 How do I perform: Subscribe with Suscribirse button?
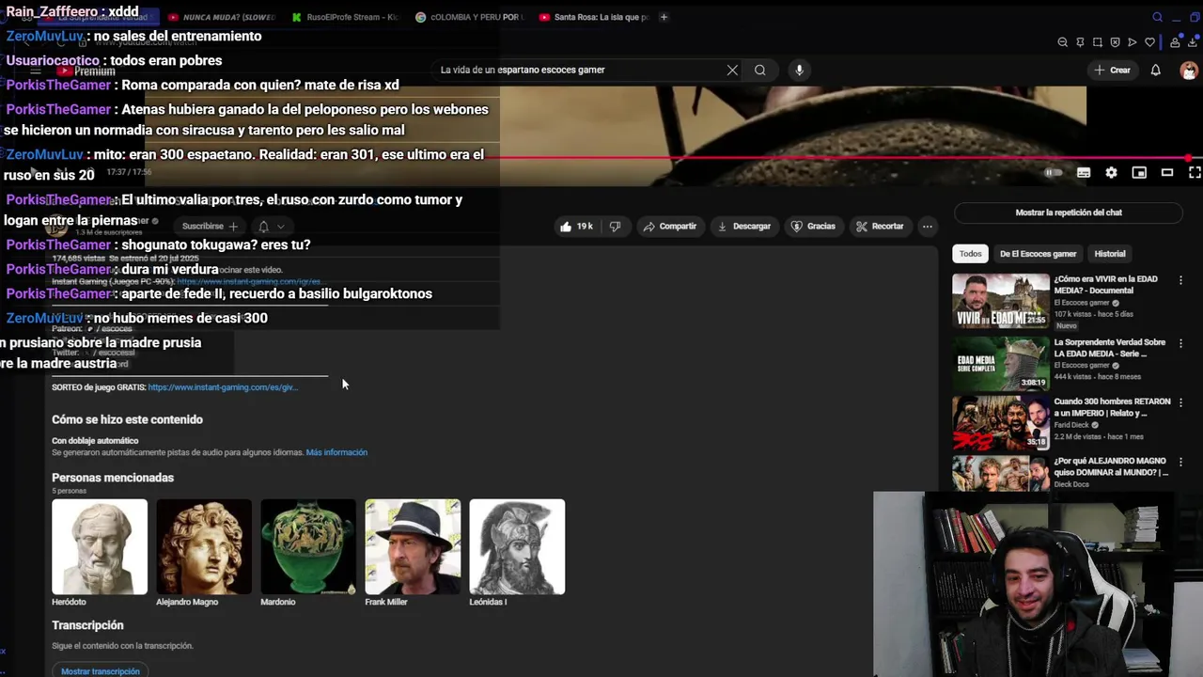pos(211,227)
